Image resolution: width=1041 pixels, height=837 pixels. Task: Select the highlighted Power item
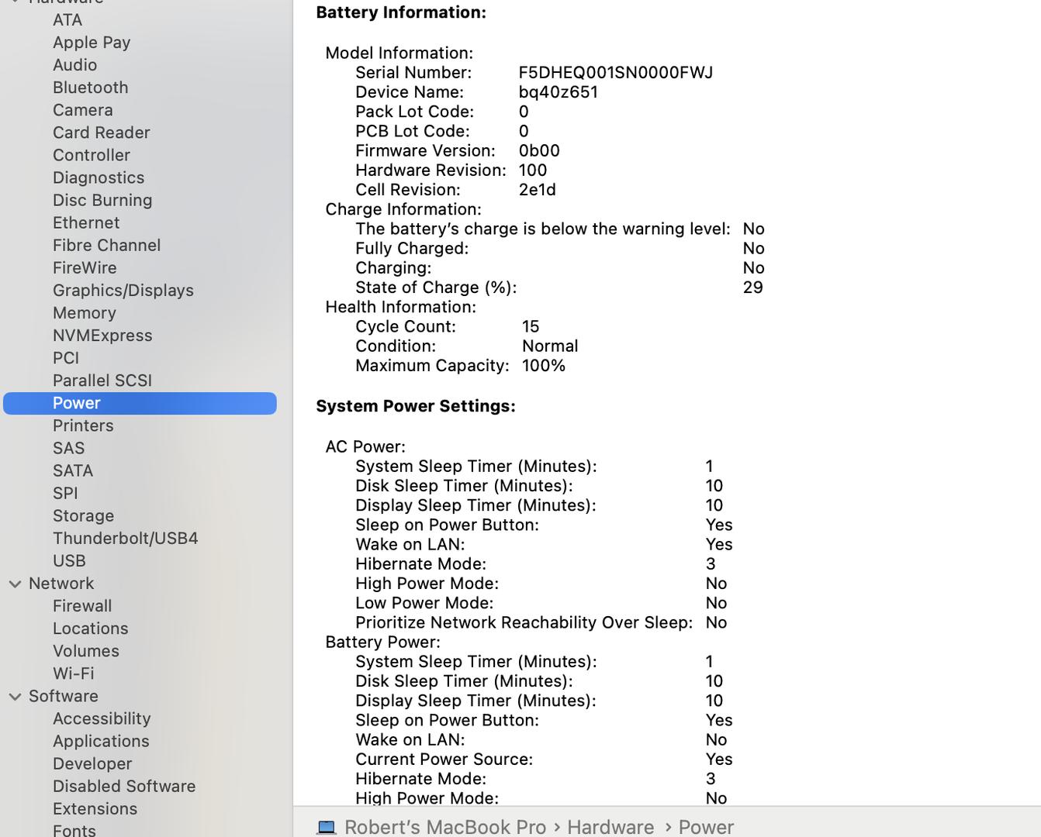tap(140, 403)
